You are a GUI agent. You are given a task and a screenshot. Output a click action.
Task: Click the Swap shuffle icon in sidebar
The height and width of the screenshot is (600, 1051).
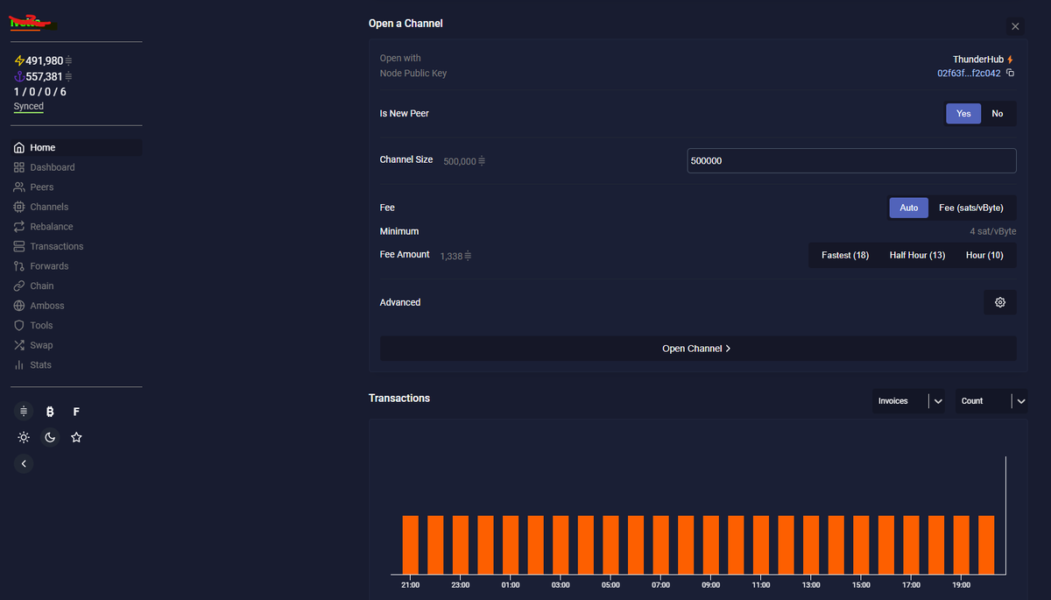19,345
